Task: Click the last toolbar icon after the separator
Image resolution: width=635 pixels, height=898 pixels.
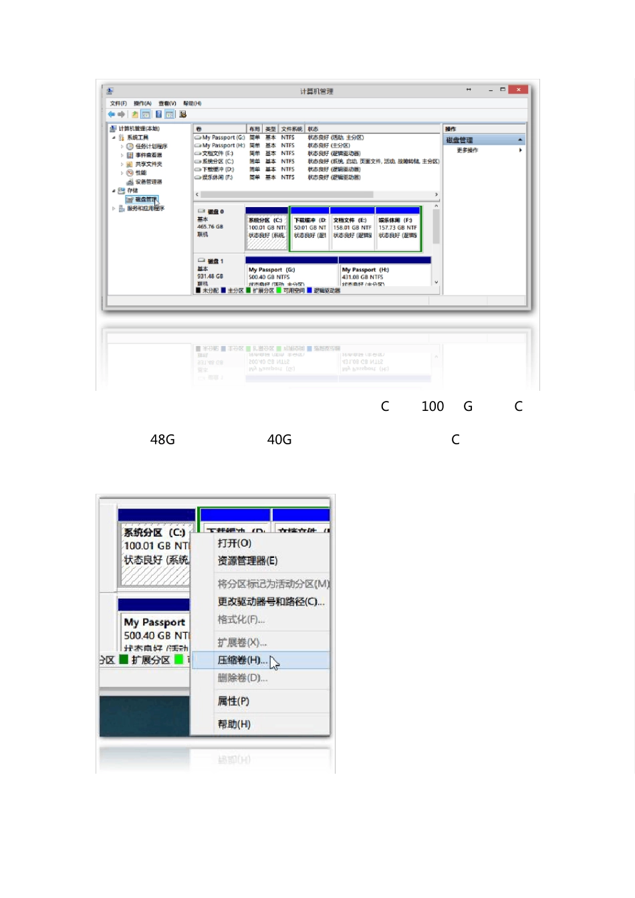Action: point(183,114)
